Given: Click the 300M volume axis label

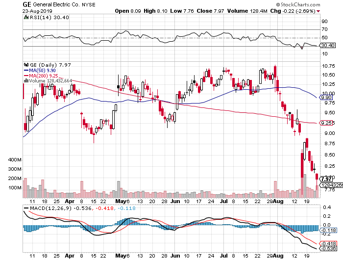Looking at the screenshot, I should coord(15,169).
